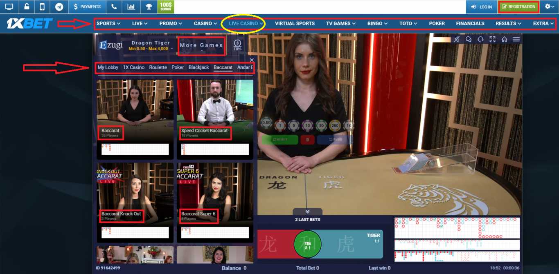Viewport: 559px width, 274px height.
Task: Claim the 100$ bonus badge
Action: click(x=166, y=7)
